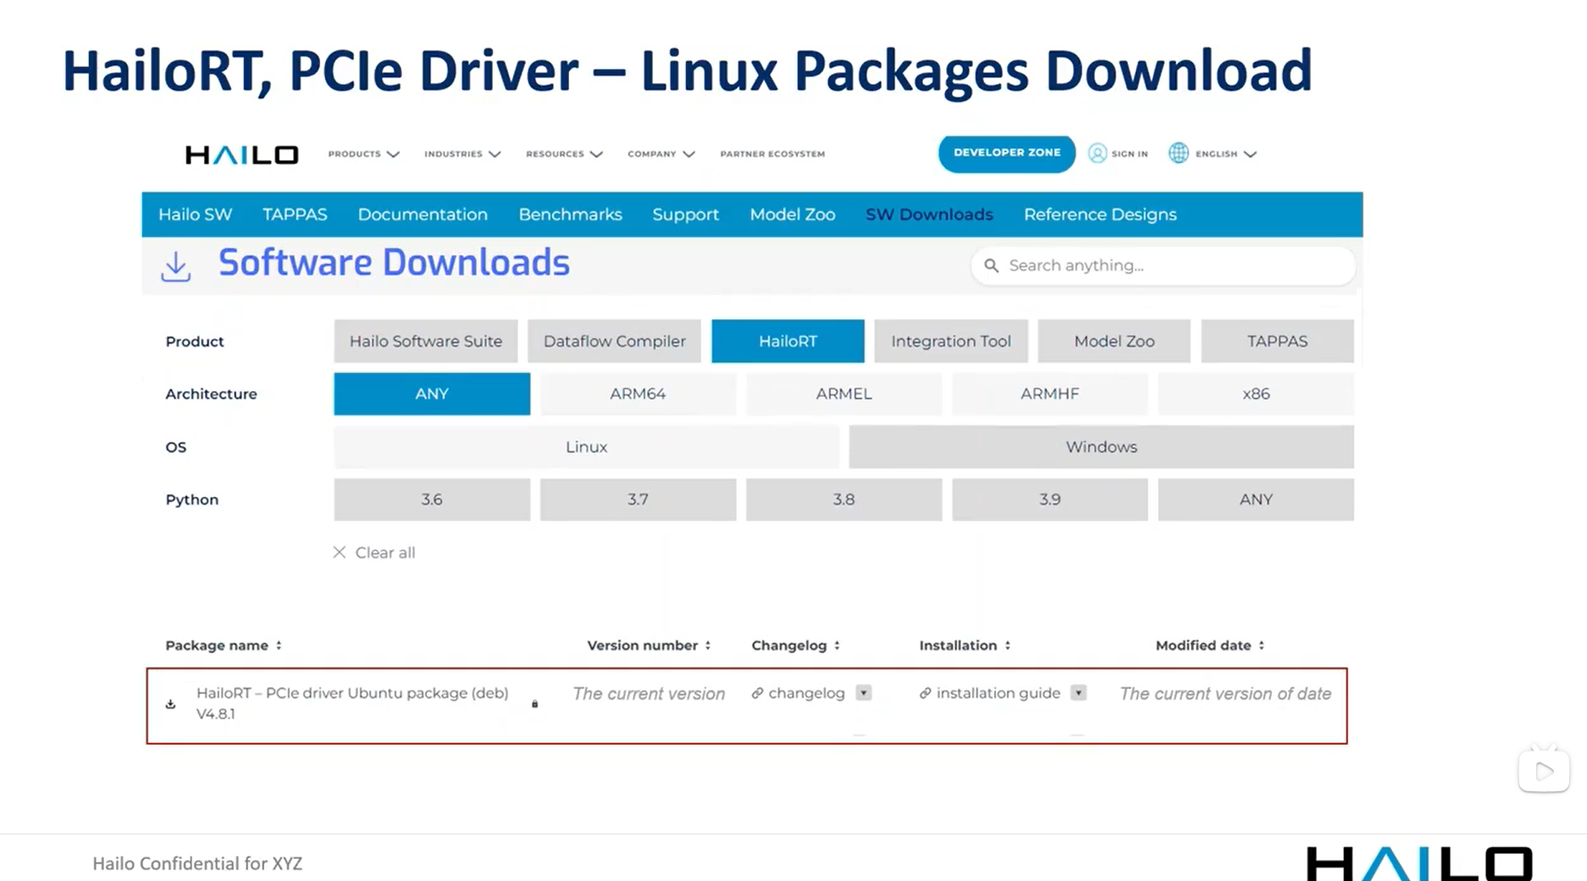1587x881 pixels.
Task: Select Python 3.8 filter
Action: point(843,499)
